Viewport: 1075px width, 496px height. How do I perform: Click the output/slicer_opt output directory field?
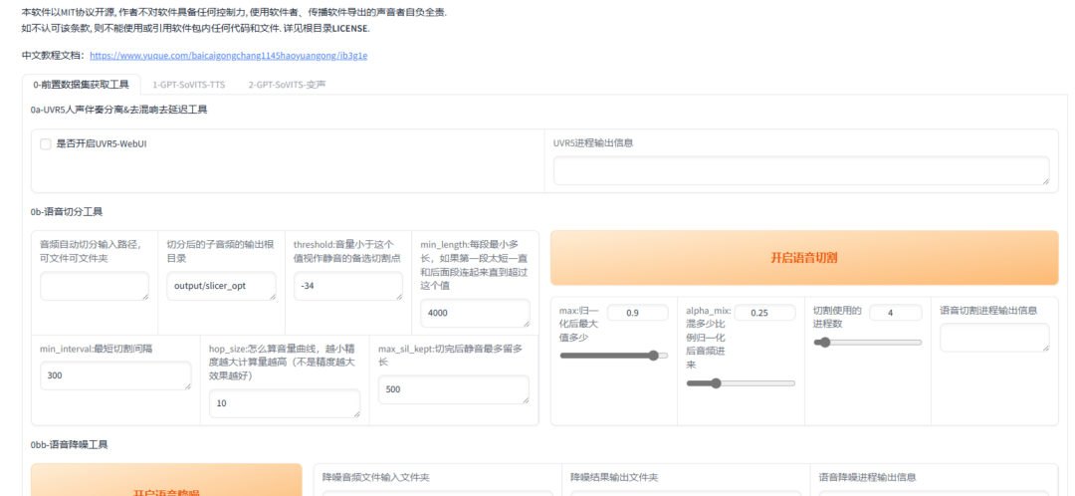click(x=221, y=286)
